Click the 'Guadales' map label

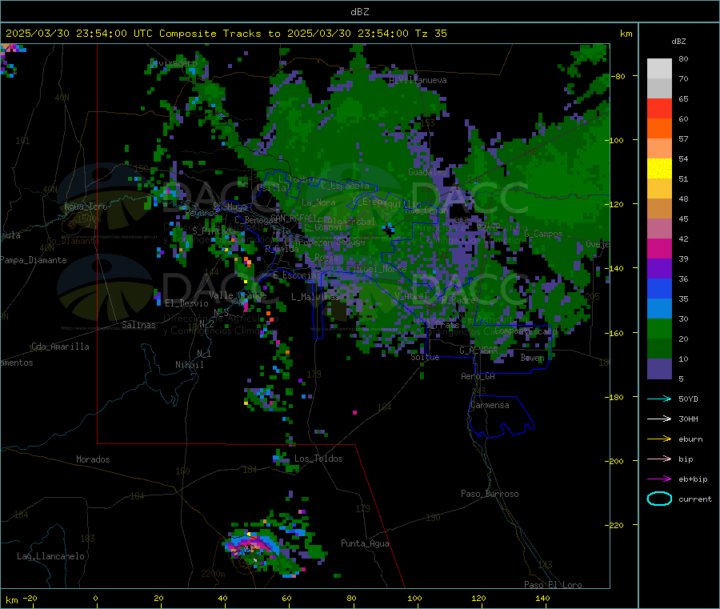427,172
